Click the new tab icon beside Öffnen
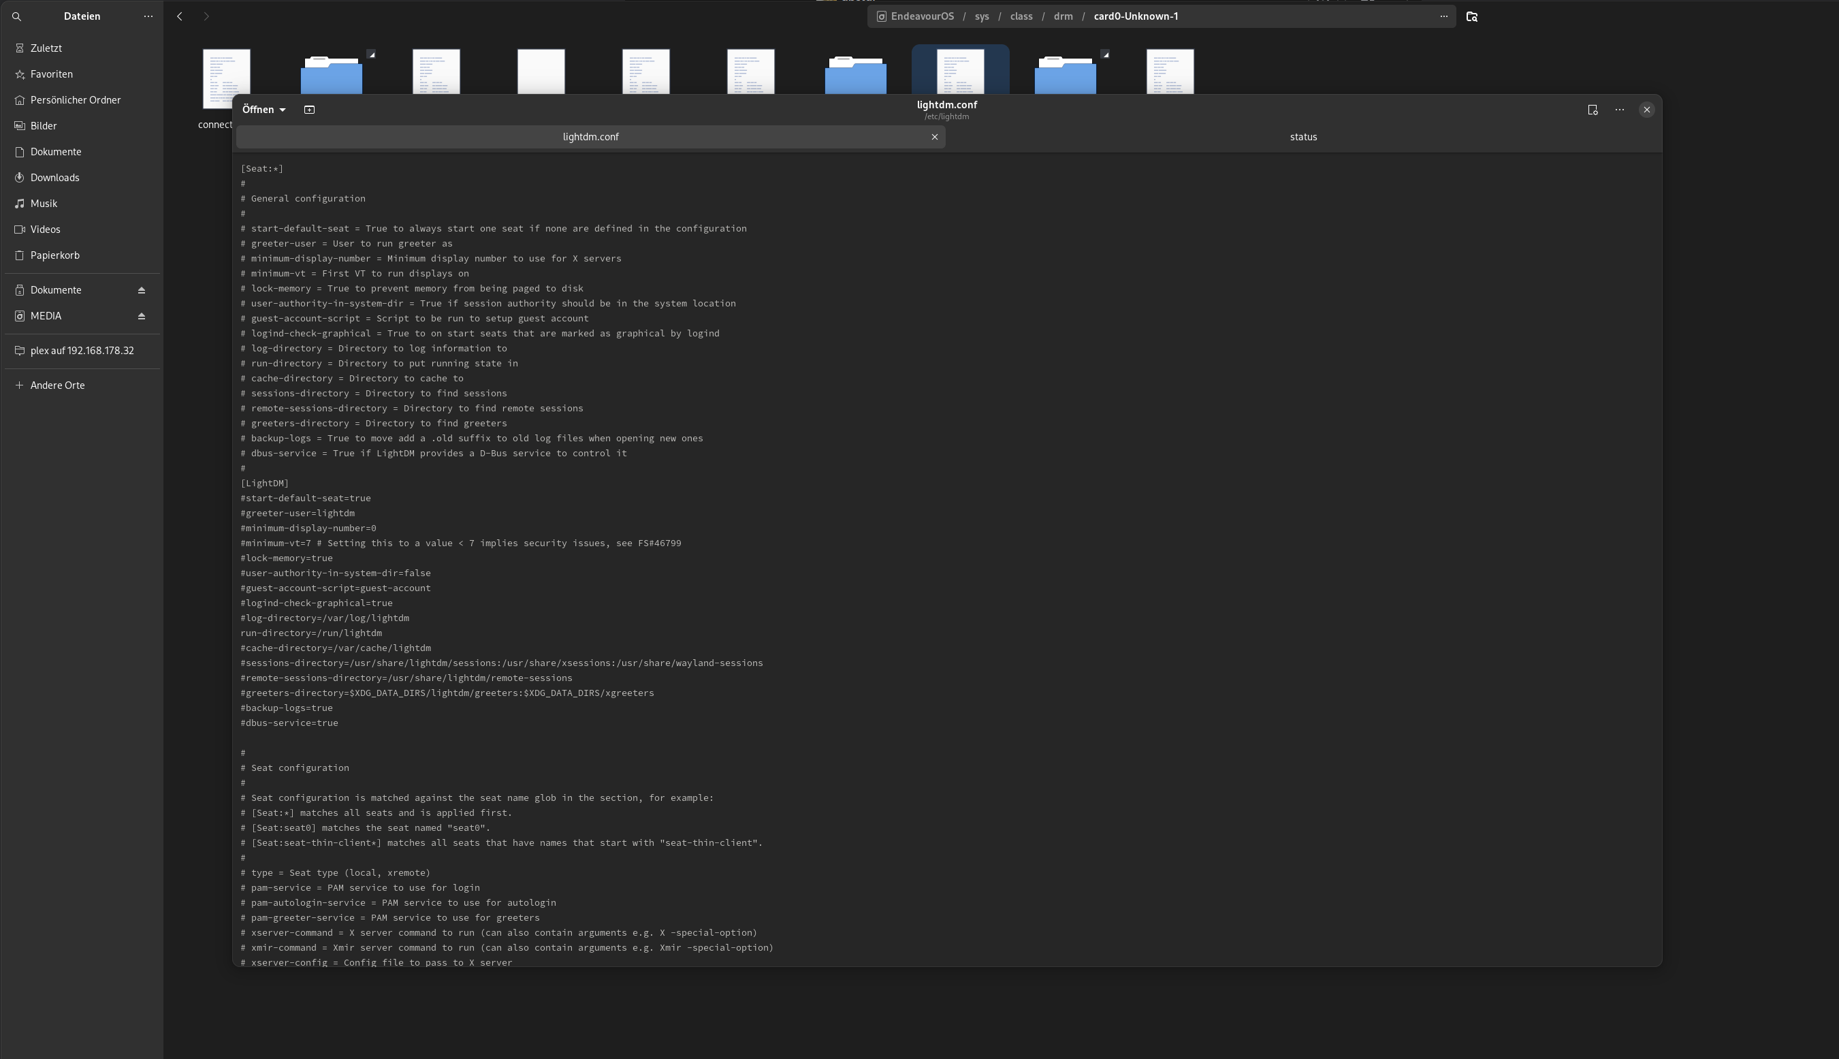The width and height of the screenshot is (1839, 1059). (309, 110)
